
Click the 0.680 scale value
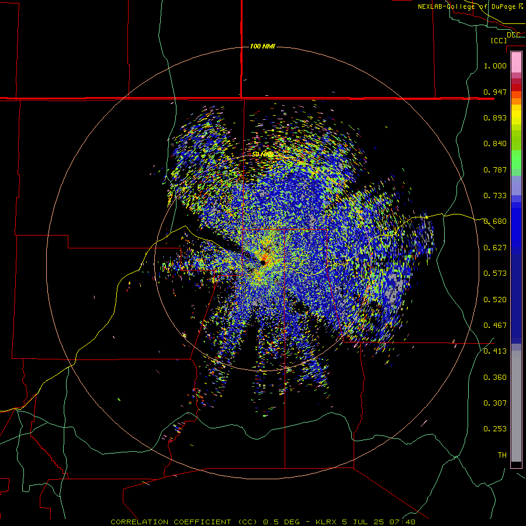tap(495, 222)
